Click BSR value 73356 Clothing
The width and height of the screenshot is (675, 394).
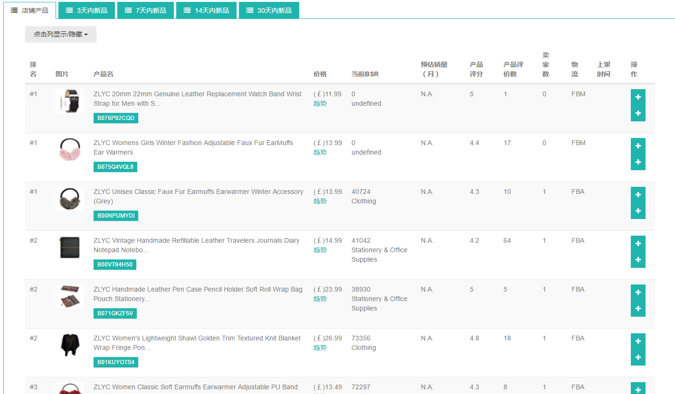[x=364, y=343]
